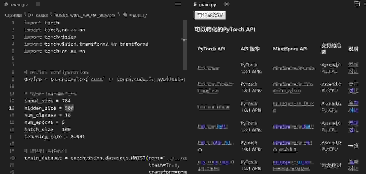Click the list icon on right main.py tab

point(195,4)
